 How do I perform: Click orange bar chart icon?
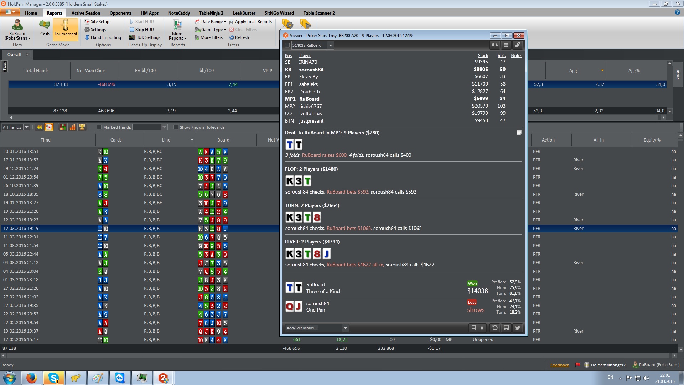coord(72,127)
